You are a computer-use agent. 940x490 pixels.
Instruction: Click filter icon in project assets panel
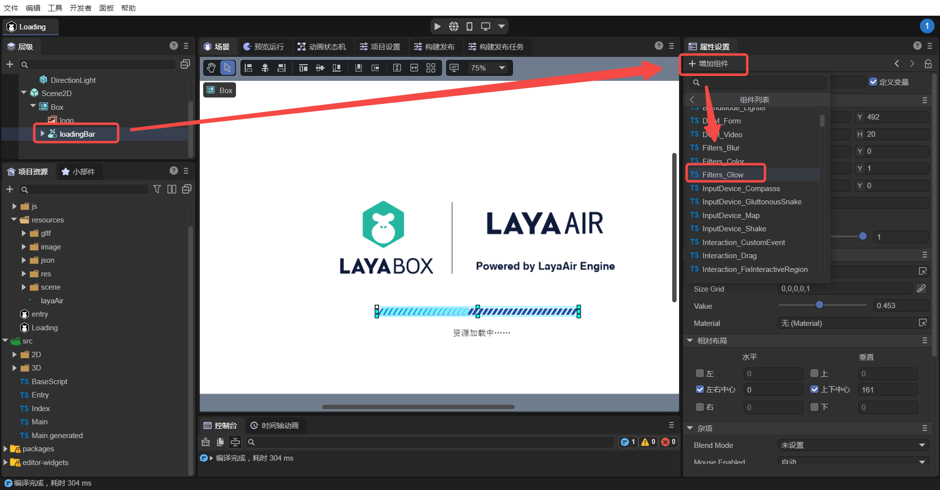click(157, 189)
